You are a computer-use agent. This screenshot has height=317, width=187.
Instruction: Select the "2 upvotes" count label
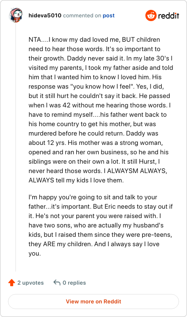click(31, 283)
